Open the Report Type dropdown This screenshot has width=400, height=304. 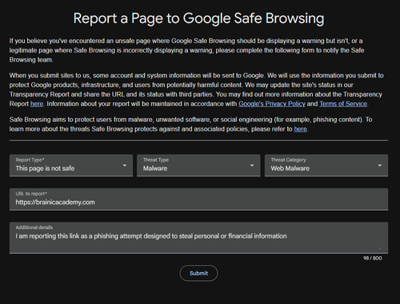(x=71, y=165)
